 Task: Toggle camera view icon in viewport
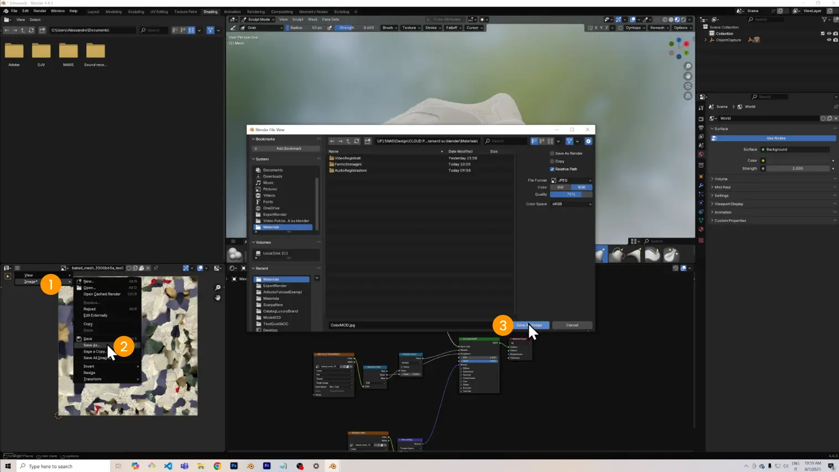688,86
